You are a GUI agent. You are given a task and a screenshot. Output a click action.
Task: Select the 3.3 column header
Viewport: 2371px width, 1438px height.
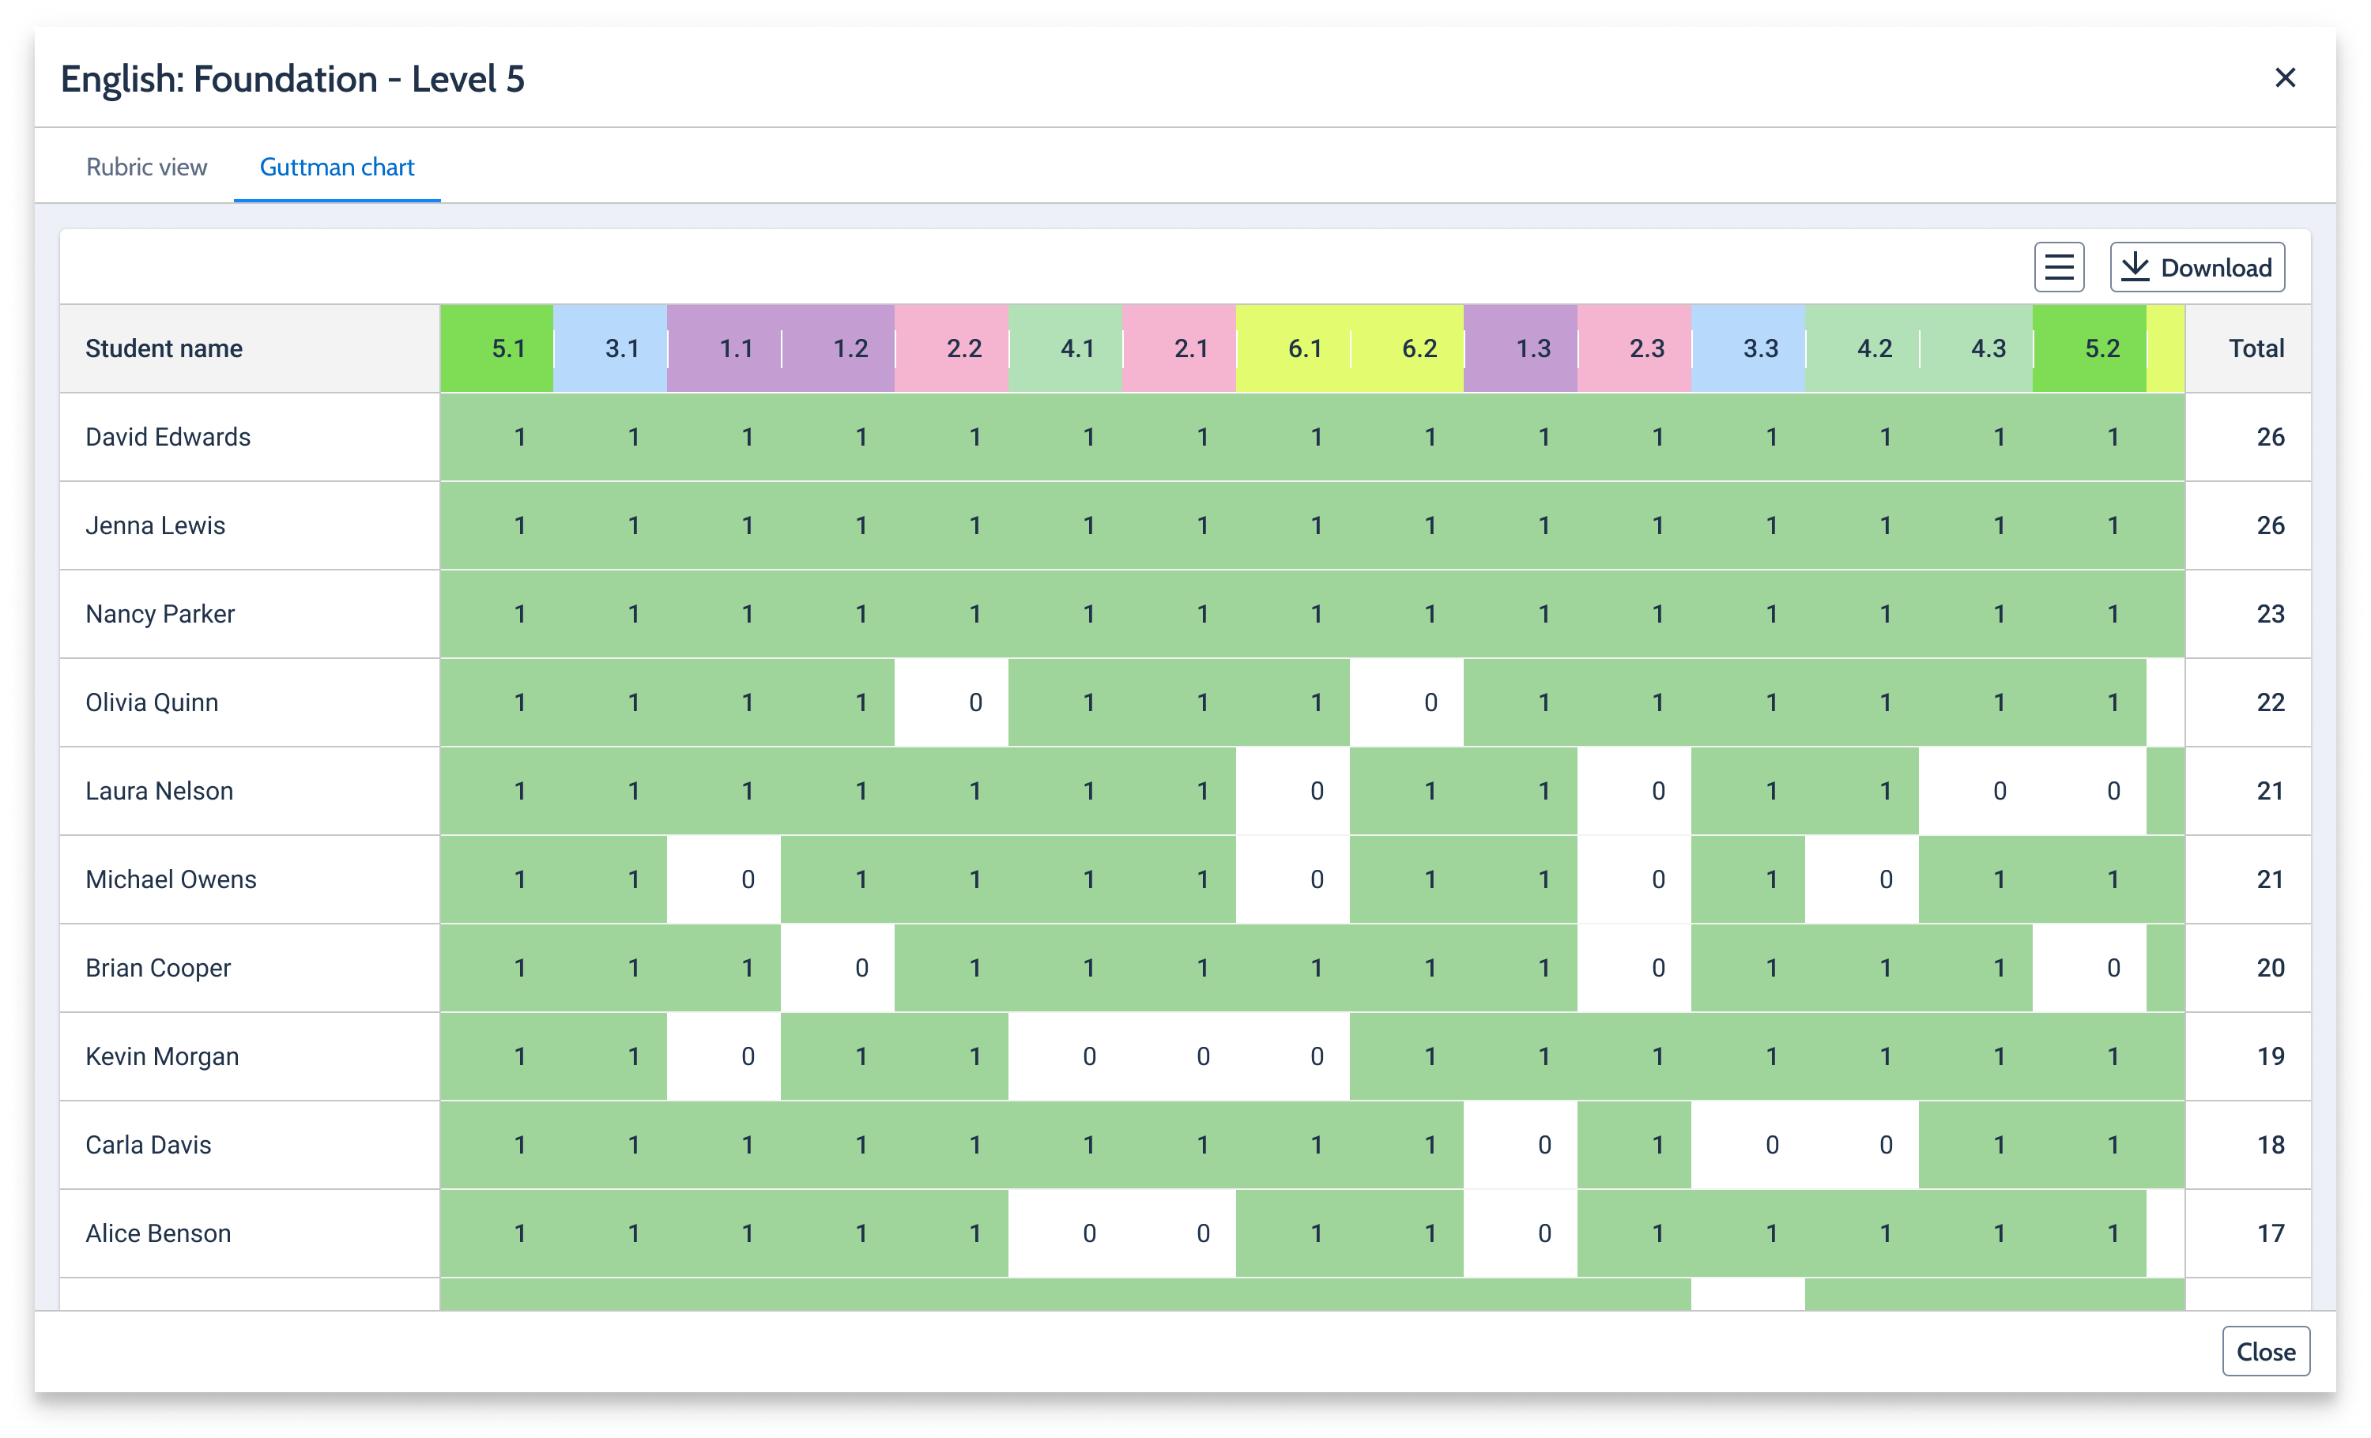[1748, 348]
